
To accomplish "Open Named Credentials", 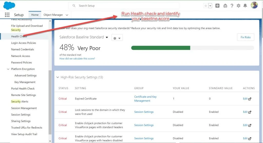I will (23, 49).
